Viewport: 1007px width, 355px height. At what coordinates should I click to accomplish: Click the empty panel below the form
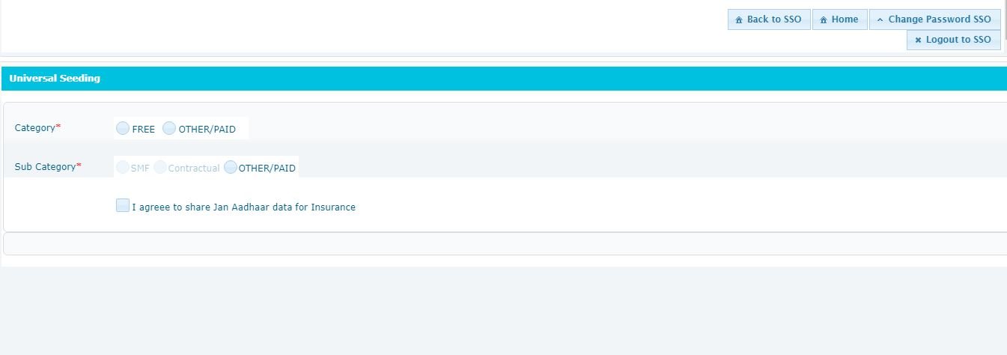(x=503, y=244)
